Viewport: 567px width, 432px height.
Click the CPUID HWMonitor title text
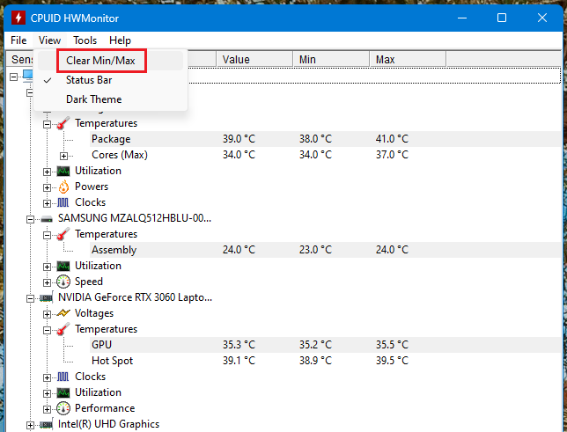click(75, 18)
